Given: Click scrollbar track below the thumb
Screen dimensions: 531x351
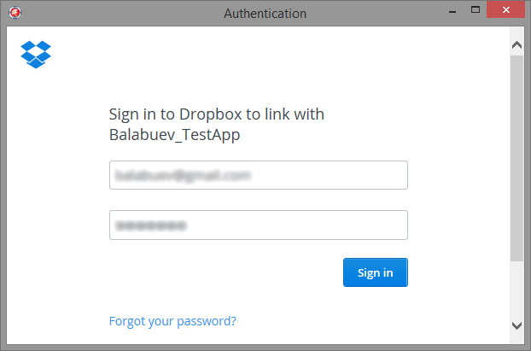Looking at the screenshot, I should [516, 289].
